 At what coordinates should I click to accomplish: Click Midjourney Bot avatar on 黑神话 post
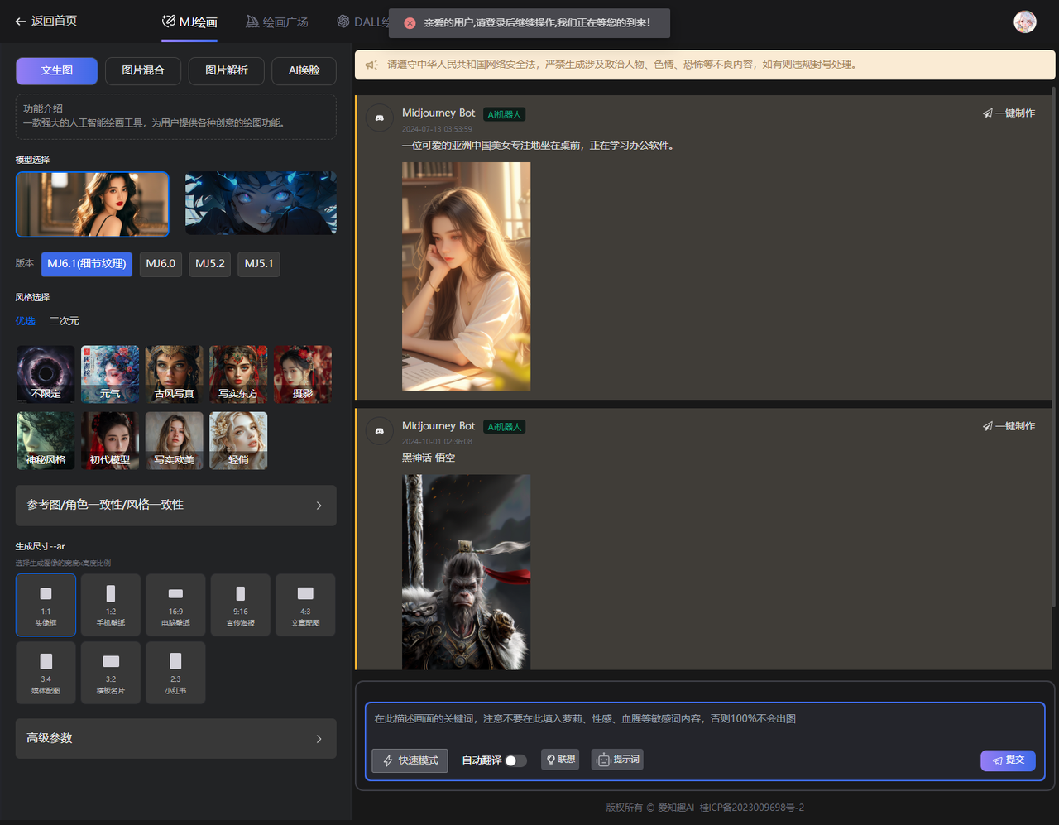tap(380, 431)
